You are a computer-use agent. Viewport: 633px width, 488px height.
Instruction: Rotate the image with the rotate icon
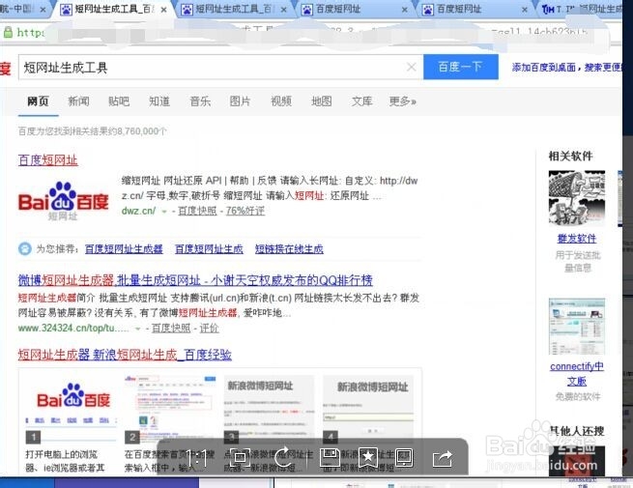coord(284,458)
